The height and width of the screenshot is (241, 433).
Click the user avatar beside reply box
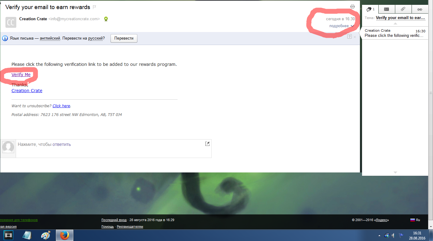(x=8, y=147)
